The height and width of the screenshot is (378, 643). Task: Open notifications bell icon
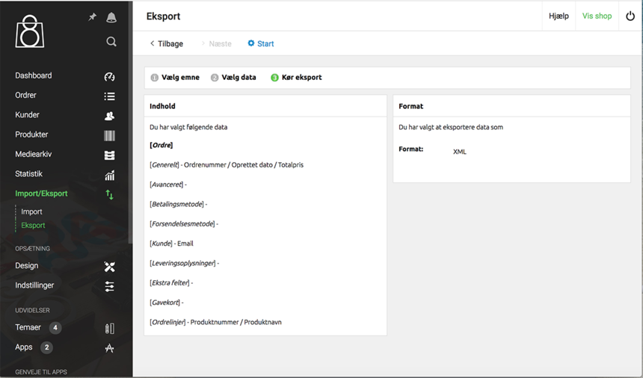point(111,17)
